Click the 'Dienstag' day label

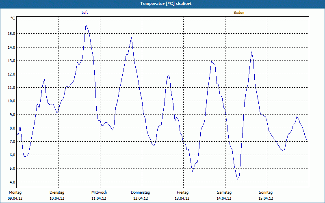click(57, 192)
